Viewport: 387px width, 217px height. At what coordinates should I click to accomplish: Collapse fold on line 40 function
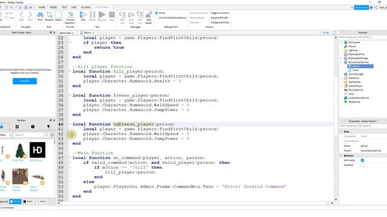[70, 124]
